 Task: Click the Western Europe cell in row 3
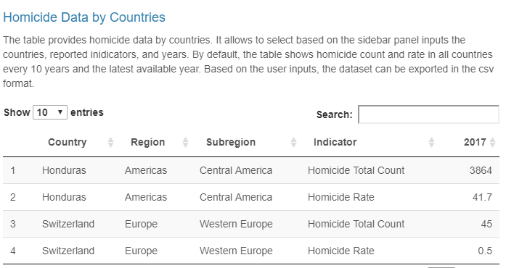(x=236, y=224)
